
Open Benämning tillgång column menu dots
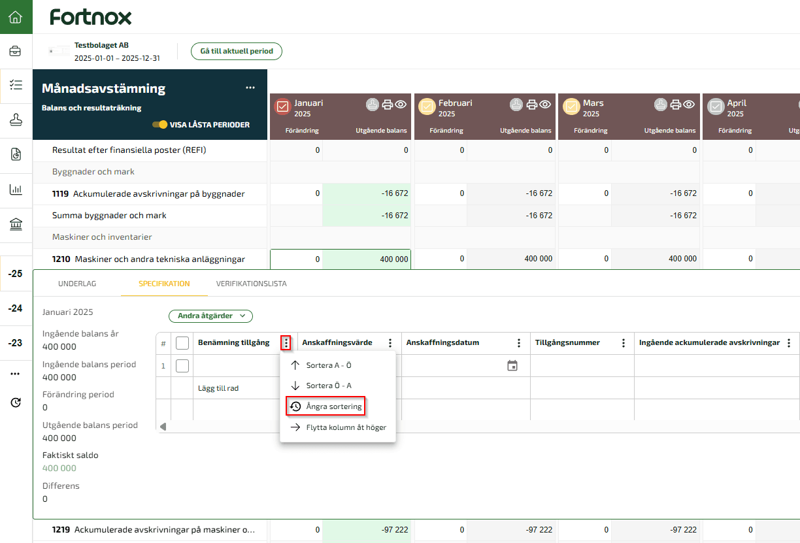(x=286, y=342)
